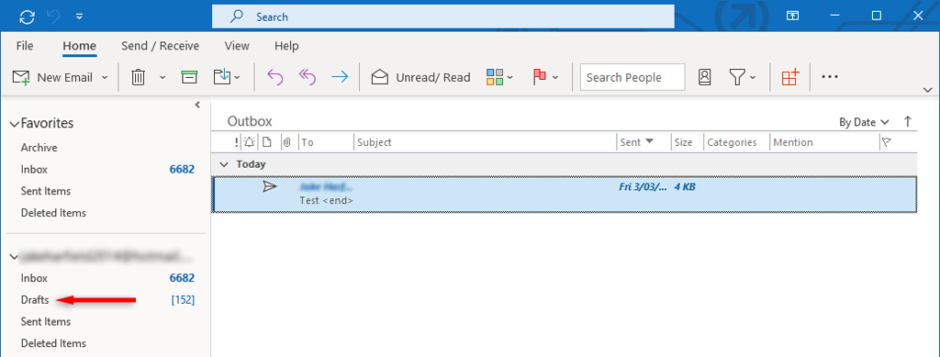
Task: Click the Forward arrow icon
Action: click(x=340, y=77)
